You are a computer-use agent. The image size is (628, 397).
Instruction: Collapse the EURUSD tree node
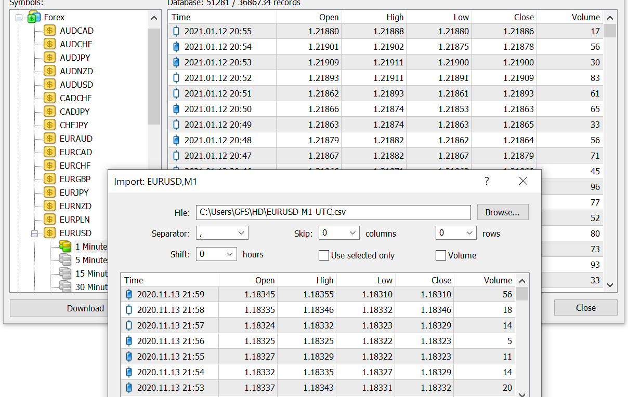[35, 234]
